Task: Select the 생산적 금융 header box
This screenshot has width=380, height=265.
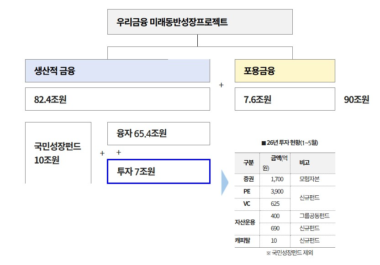Action: tap(117, 71)
